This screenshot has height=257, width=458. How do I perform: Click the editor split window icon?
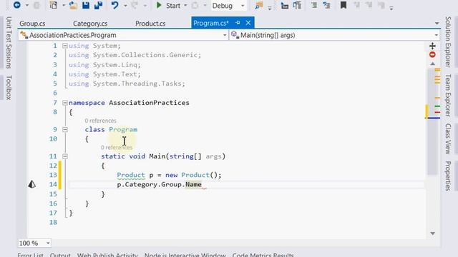pos(432,46)
